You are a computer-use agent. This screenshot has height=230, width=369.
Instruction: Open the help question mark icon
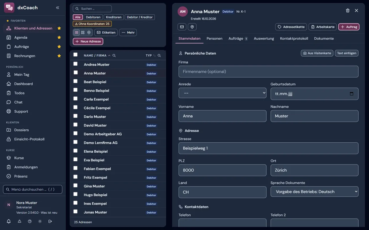pos(30,221)
